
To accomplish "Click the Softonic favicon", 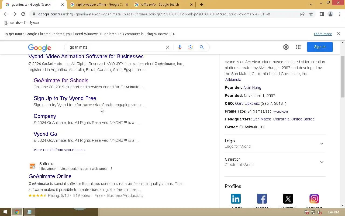I will pos(32,166).
